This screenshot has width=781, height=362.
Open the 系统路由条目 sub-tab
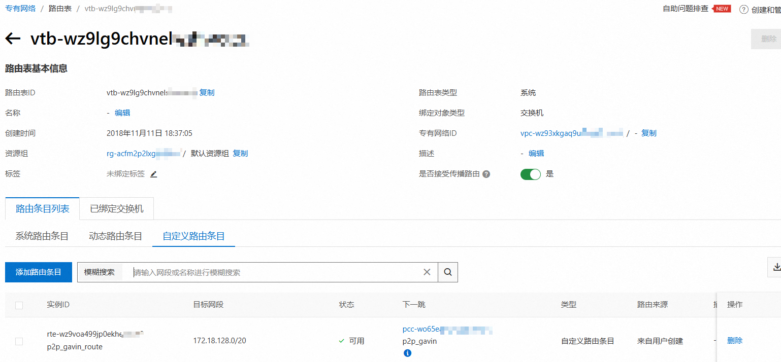[42, 236]
